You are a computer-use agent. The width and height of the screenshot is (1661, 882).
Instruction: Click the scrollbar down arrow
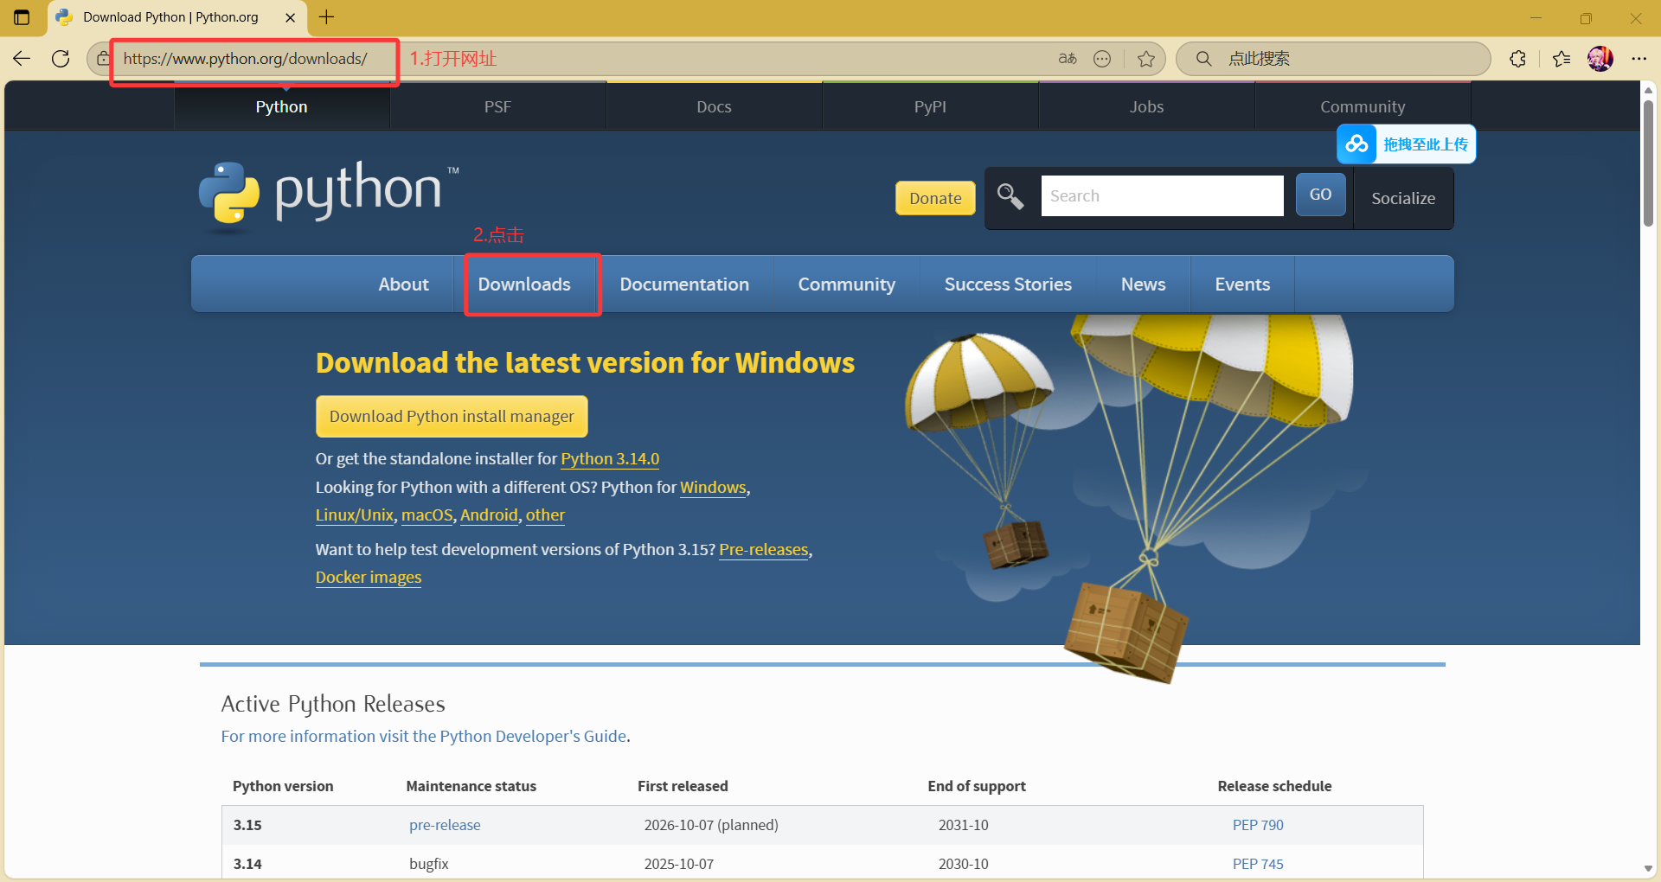(x=1648, y=868)
